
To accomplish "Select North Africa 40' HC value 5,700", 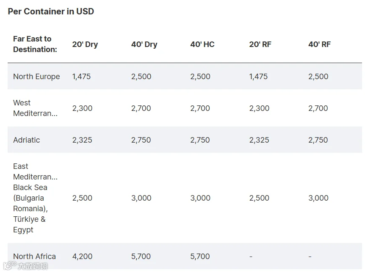I will coord(200,256).
